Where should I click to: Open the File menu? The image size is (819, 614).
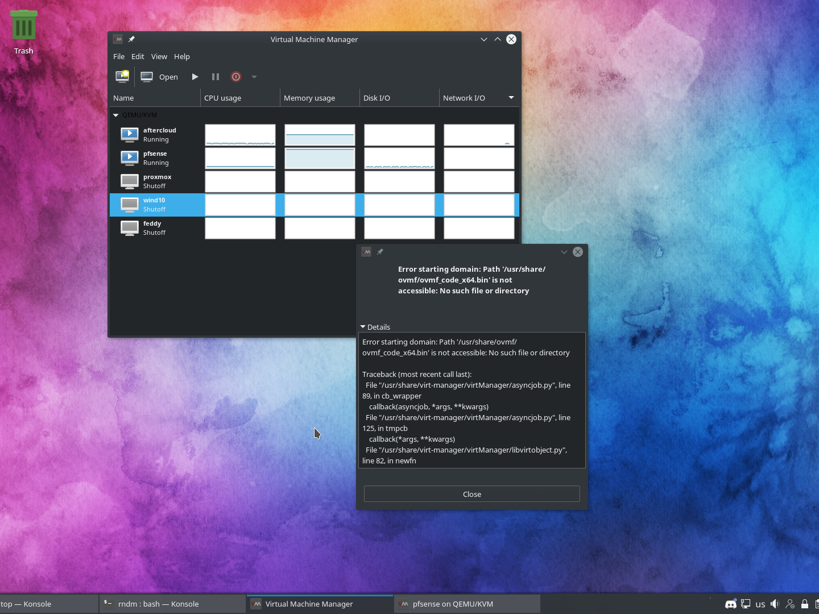(x=119, y=56)
